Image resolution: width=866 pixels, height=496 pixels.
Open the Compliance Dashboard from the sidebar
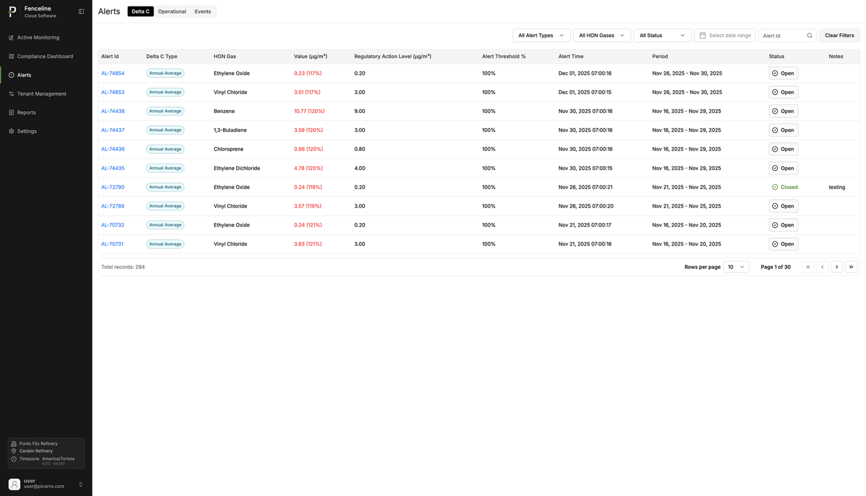coord(45,56)
